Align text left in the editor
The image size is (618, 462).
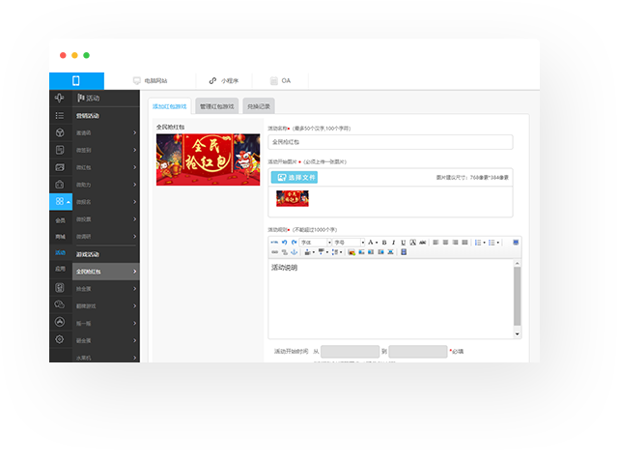point(435,243)
